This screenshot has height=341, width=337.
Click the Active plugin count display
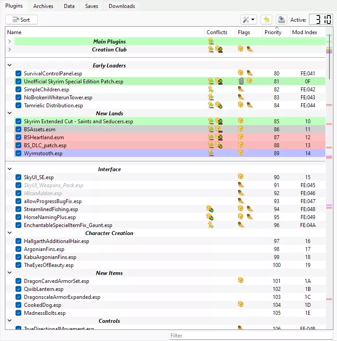(321, 20)
